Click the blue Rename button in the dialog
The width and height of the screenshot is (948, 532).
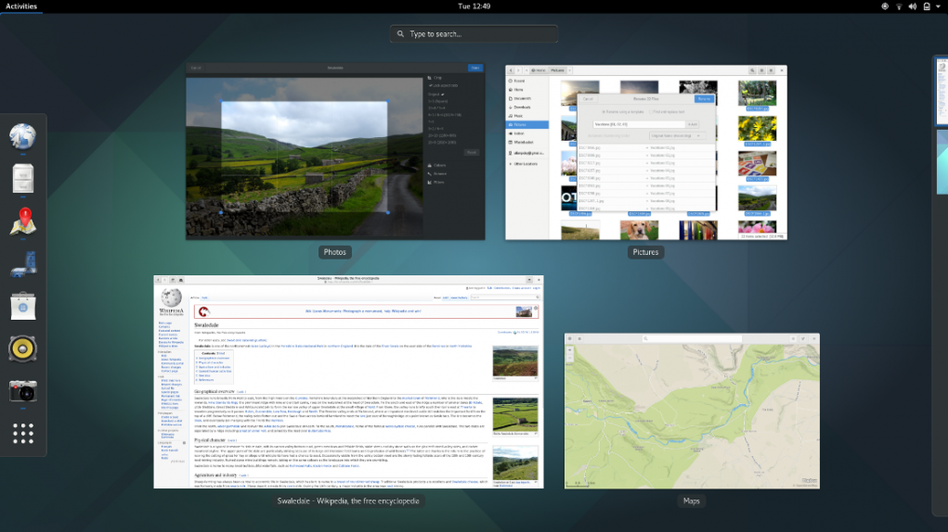tap(704, 99)
